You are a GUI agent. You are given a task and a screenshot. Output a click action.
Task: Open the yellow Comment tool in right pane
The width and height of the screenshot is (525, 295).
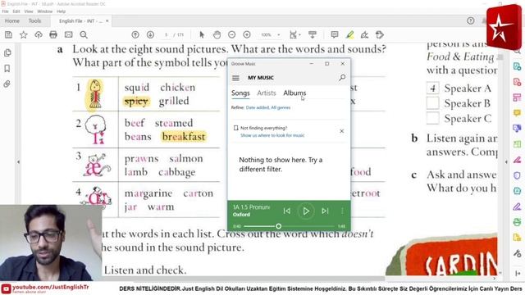pyautogui.click(x=517, y=113)
